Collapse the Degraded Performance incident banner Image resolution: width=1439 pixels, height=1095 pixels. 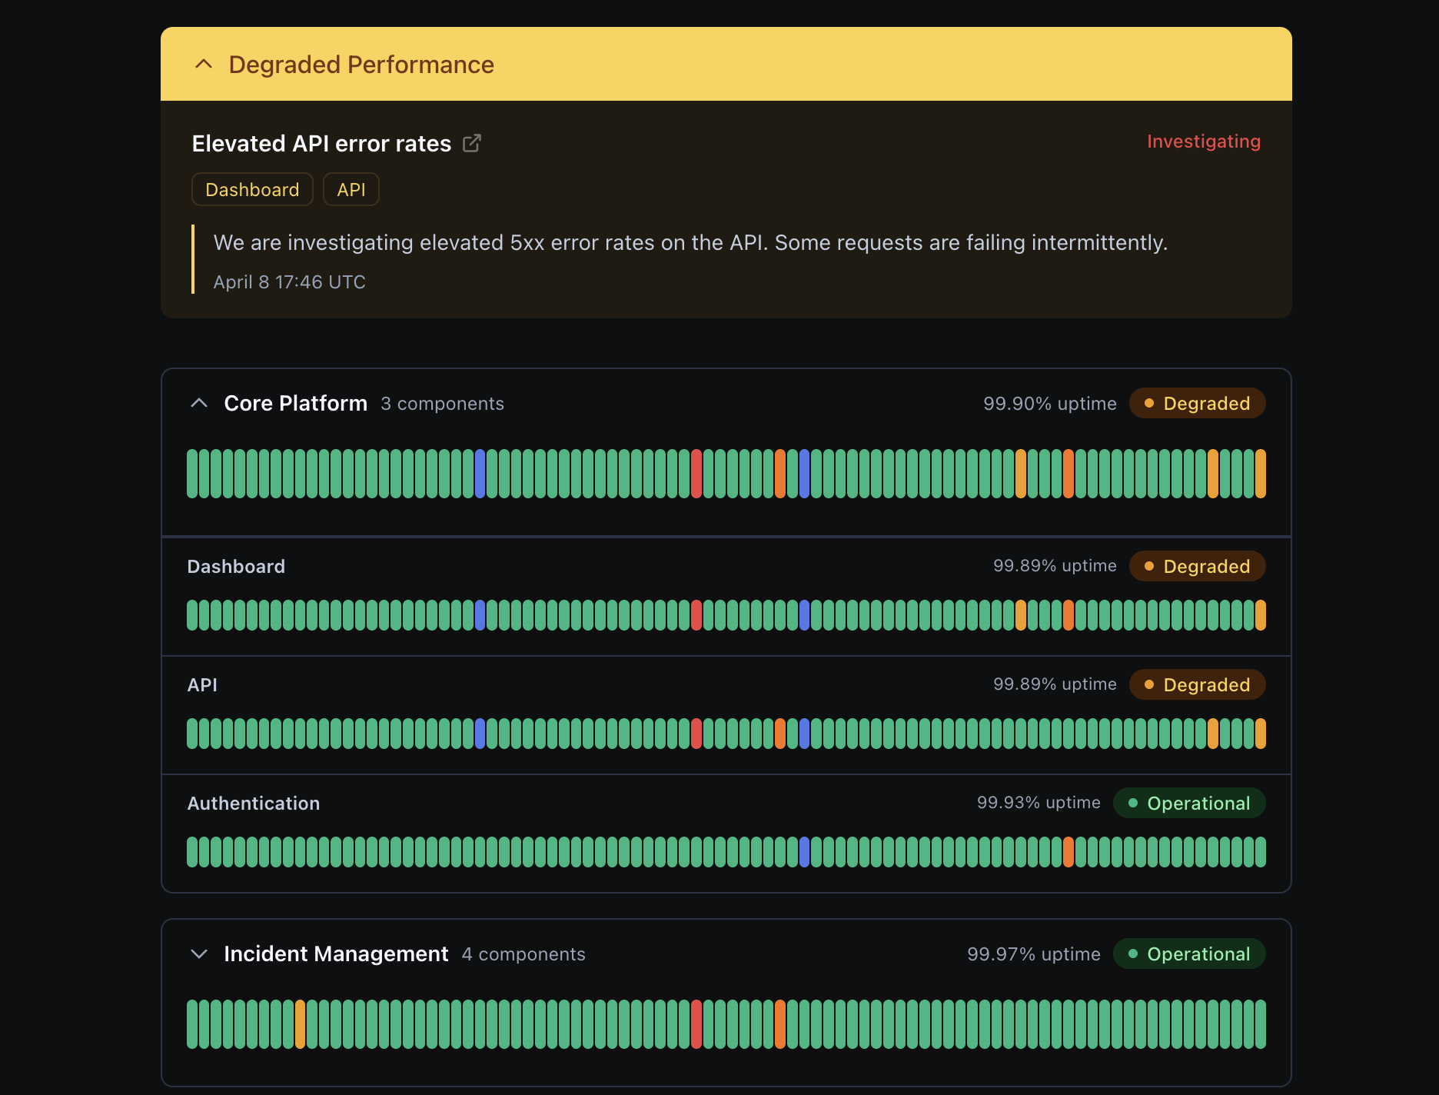(x=204, y=64)
